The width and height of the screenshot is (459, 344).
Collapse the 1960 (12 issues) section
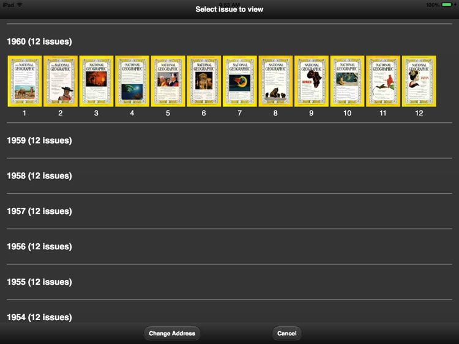(x=40, y=42)
